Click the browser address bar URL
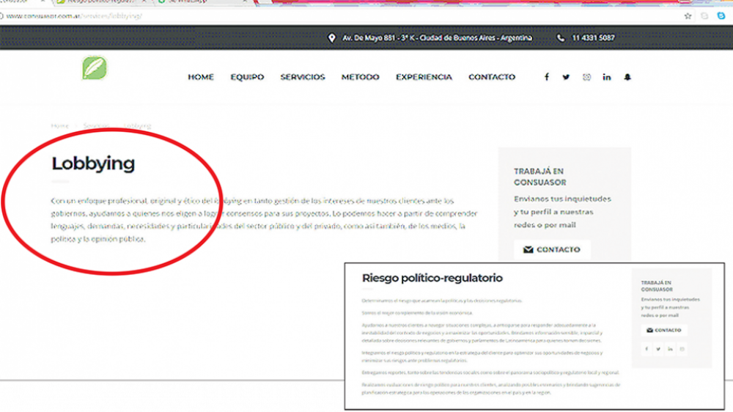This screenshot has width=733, height=412. tap(74, 16)
